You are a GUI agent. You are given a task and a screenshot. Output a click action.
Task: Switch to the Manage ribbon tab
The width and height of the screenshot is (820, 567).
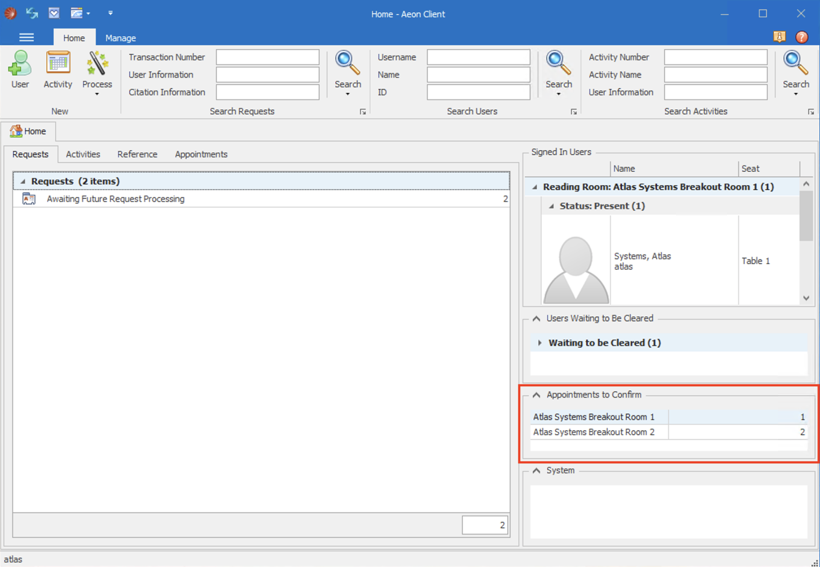click(120, 38)
